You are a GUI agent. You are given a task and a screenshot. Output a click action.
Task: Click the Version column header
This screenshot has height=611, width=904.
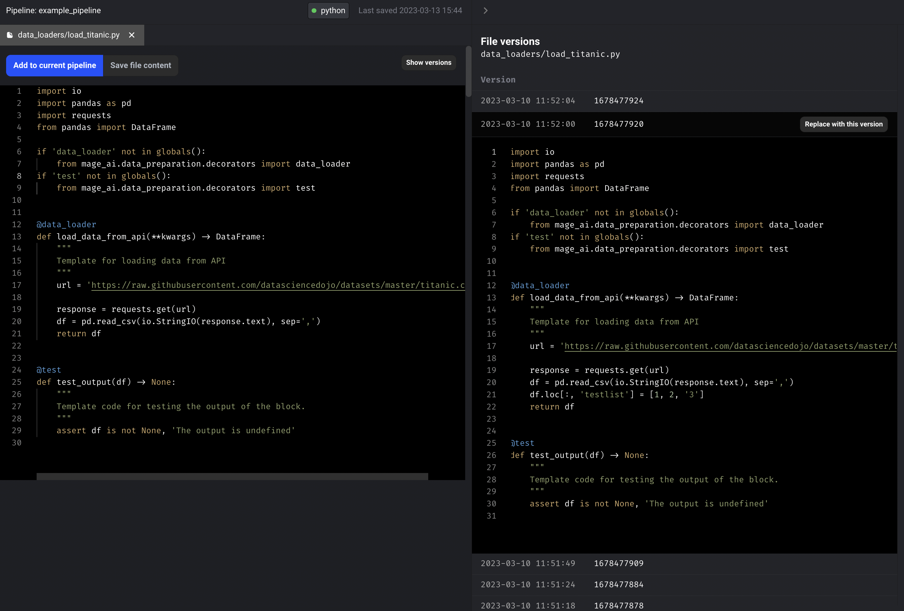pyautogui.click(x=498, y=80)
